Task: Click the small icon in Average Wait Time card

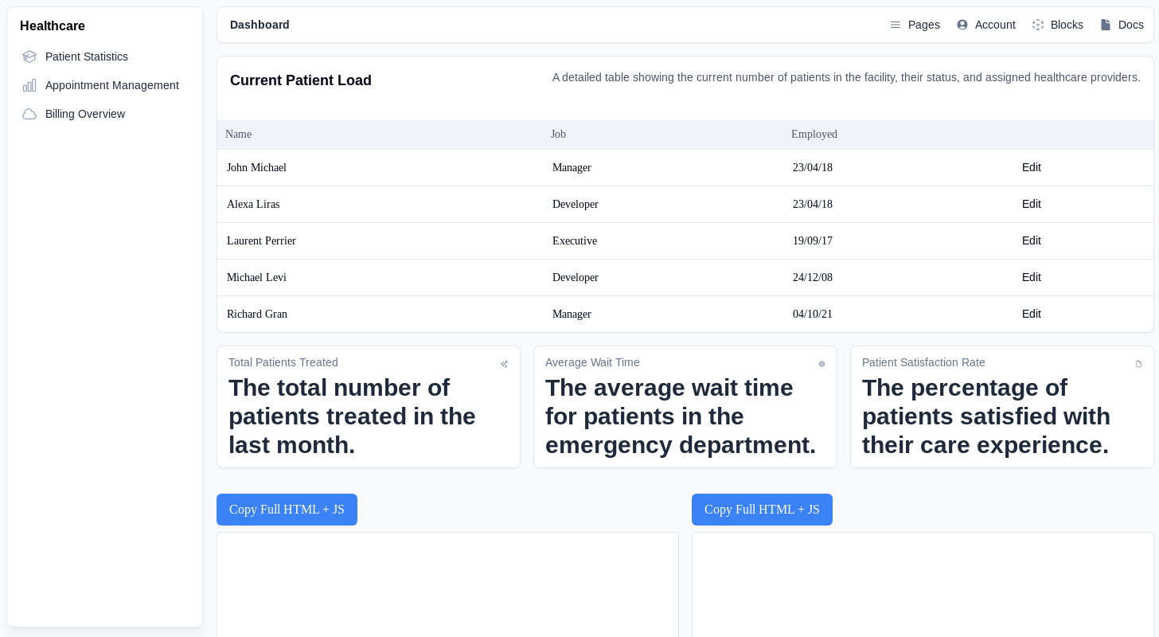Action: [821, 364]
